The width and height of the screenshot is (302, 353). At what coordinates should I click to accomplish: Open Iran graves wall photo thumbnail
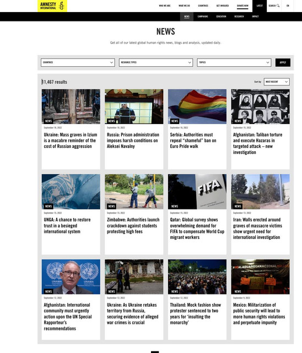(x=261, y=191)
